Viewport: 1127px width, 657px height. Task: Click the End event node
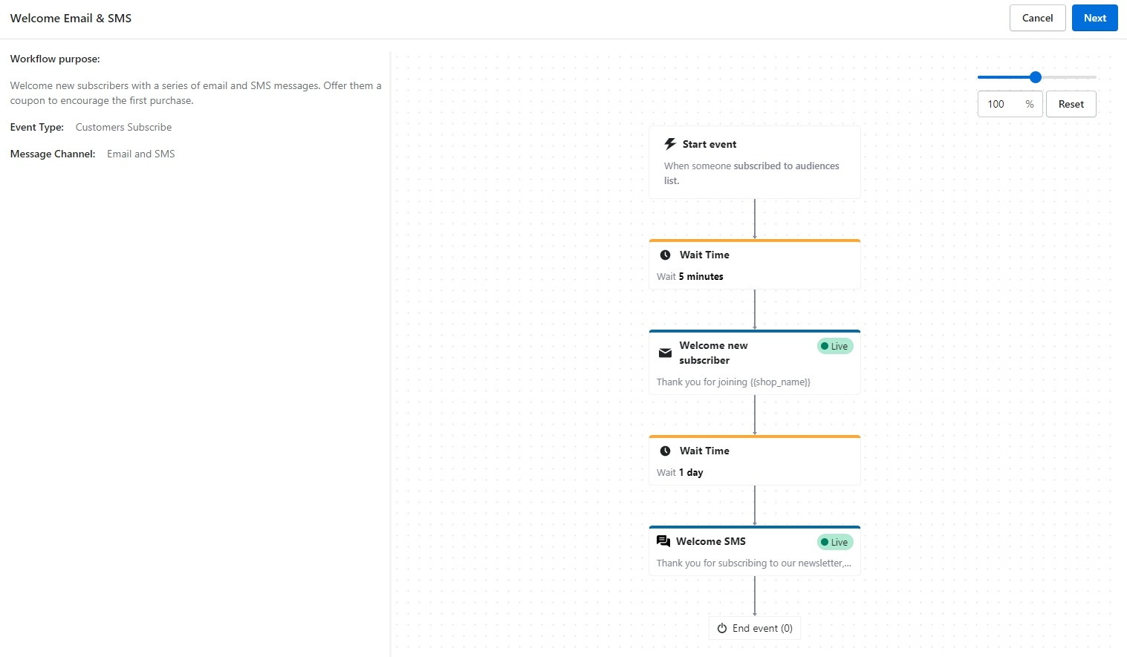coord(755,628)
